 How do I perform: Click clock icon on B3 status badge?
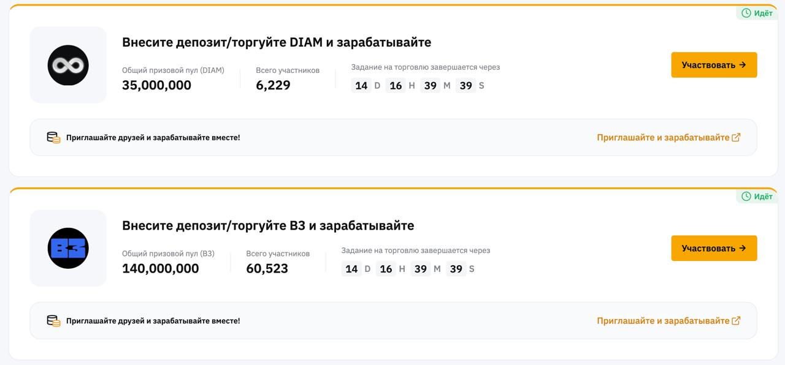[x=746, y=196]
